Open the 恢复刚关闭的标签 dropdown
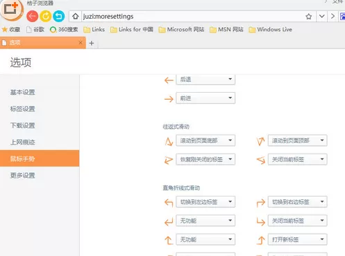This screenshot has width=345, height=256. click(x=205, y=159)
